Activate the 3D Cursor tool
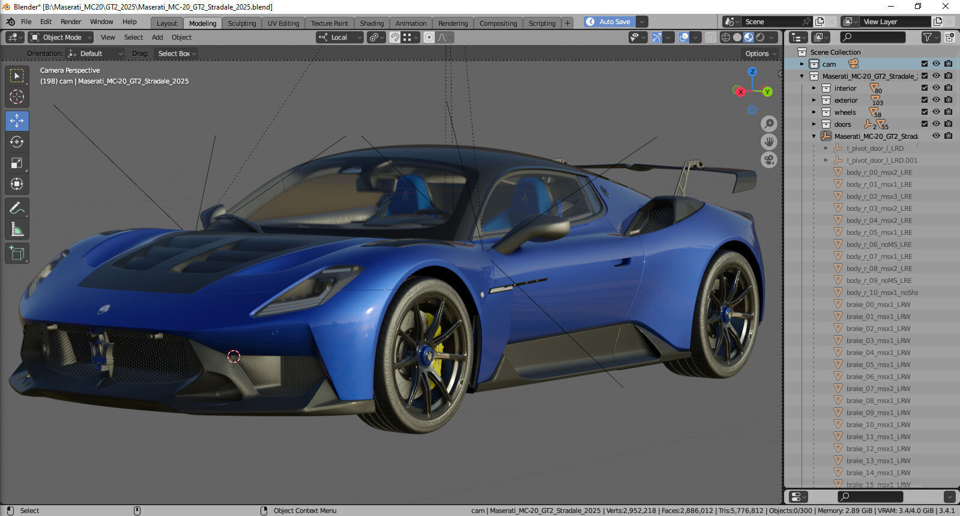Image resolution: width=960 pixels, height=516 pixels. click(17, 97)
